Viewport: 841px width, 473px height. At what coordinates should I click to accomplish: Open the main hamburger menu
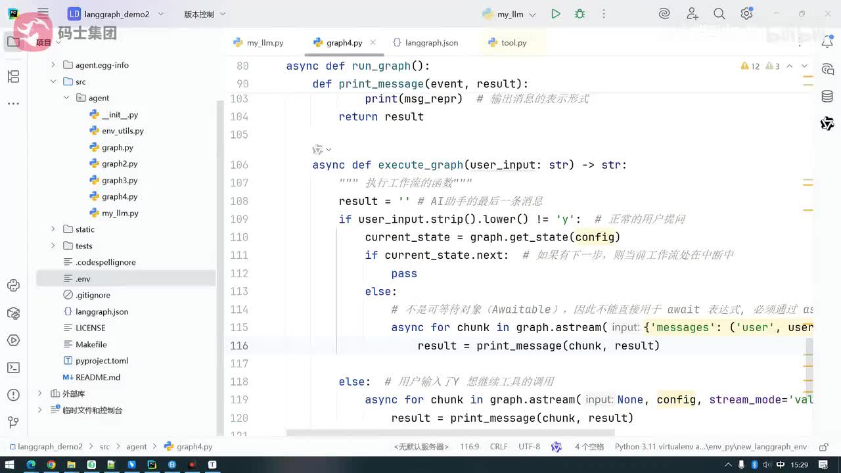(x=43, y=14)
